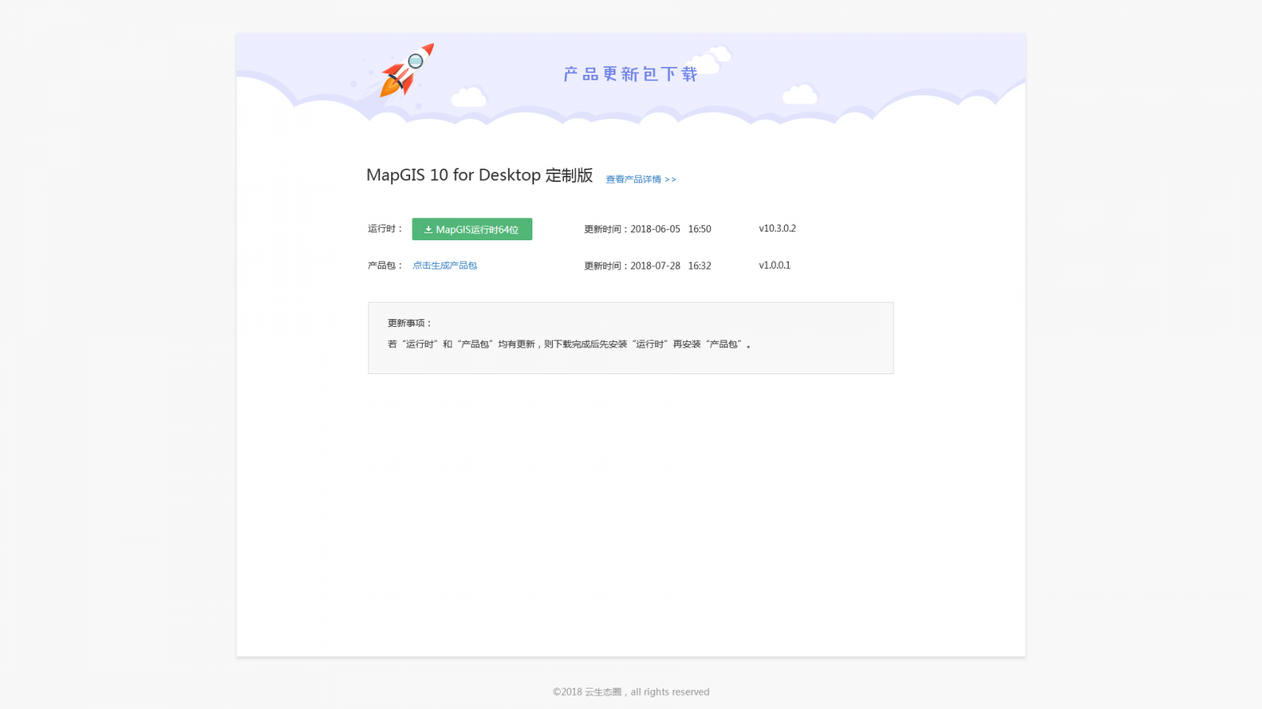Click the 运行时 row label
The image size is (1262, 709).
385,228
